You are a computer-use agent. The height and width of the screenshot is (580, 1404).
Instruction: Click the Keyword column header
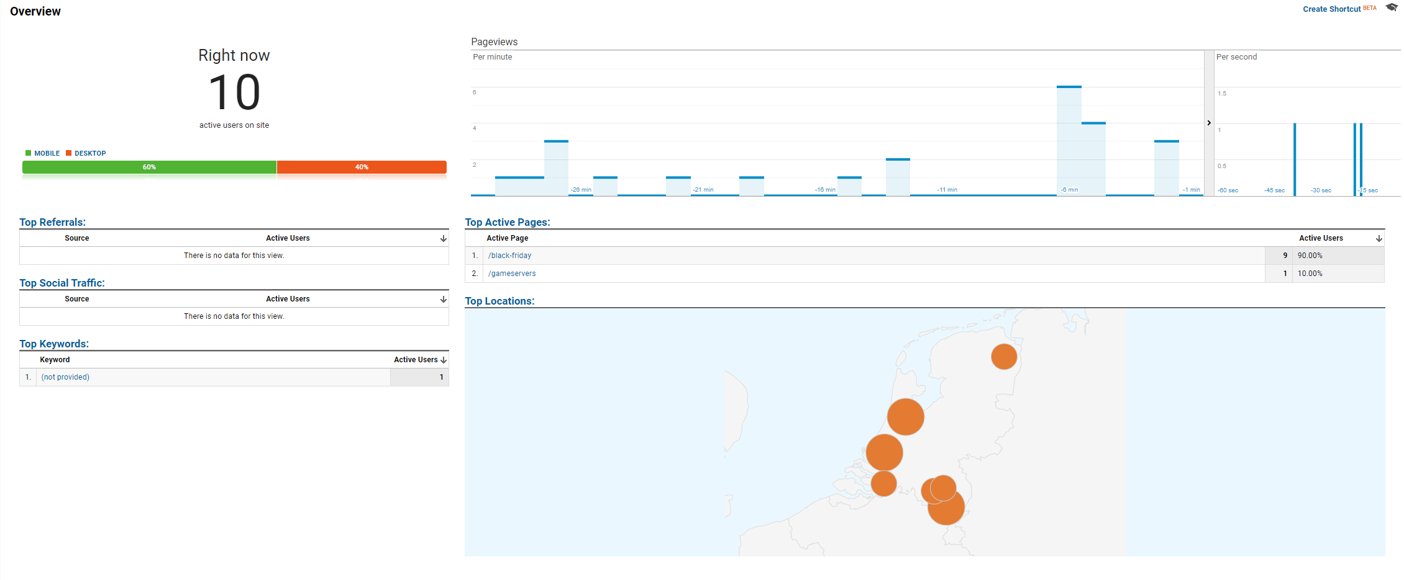point(55,360)
